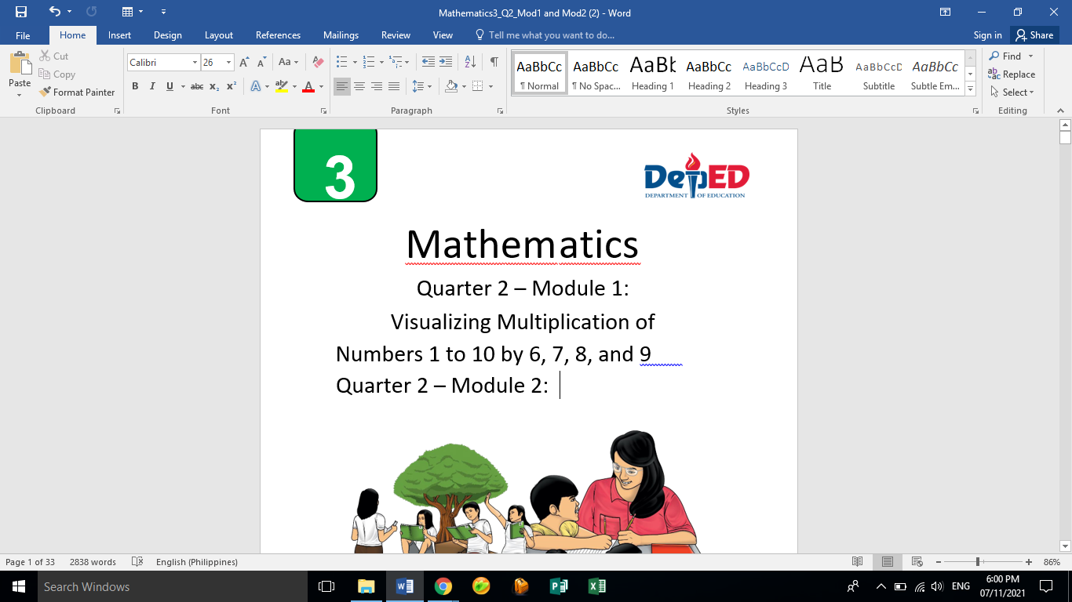1072x602 pixels.
Task: Switch to References tab
Action: (278, 35)
